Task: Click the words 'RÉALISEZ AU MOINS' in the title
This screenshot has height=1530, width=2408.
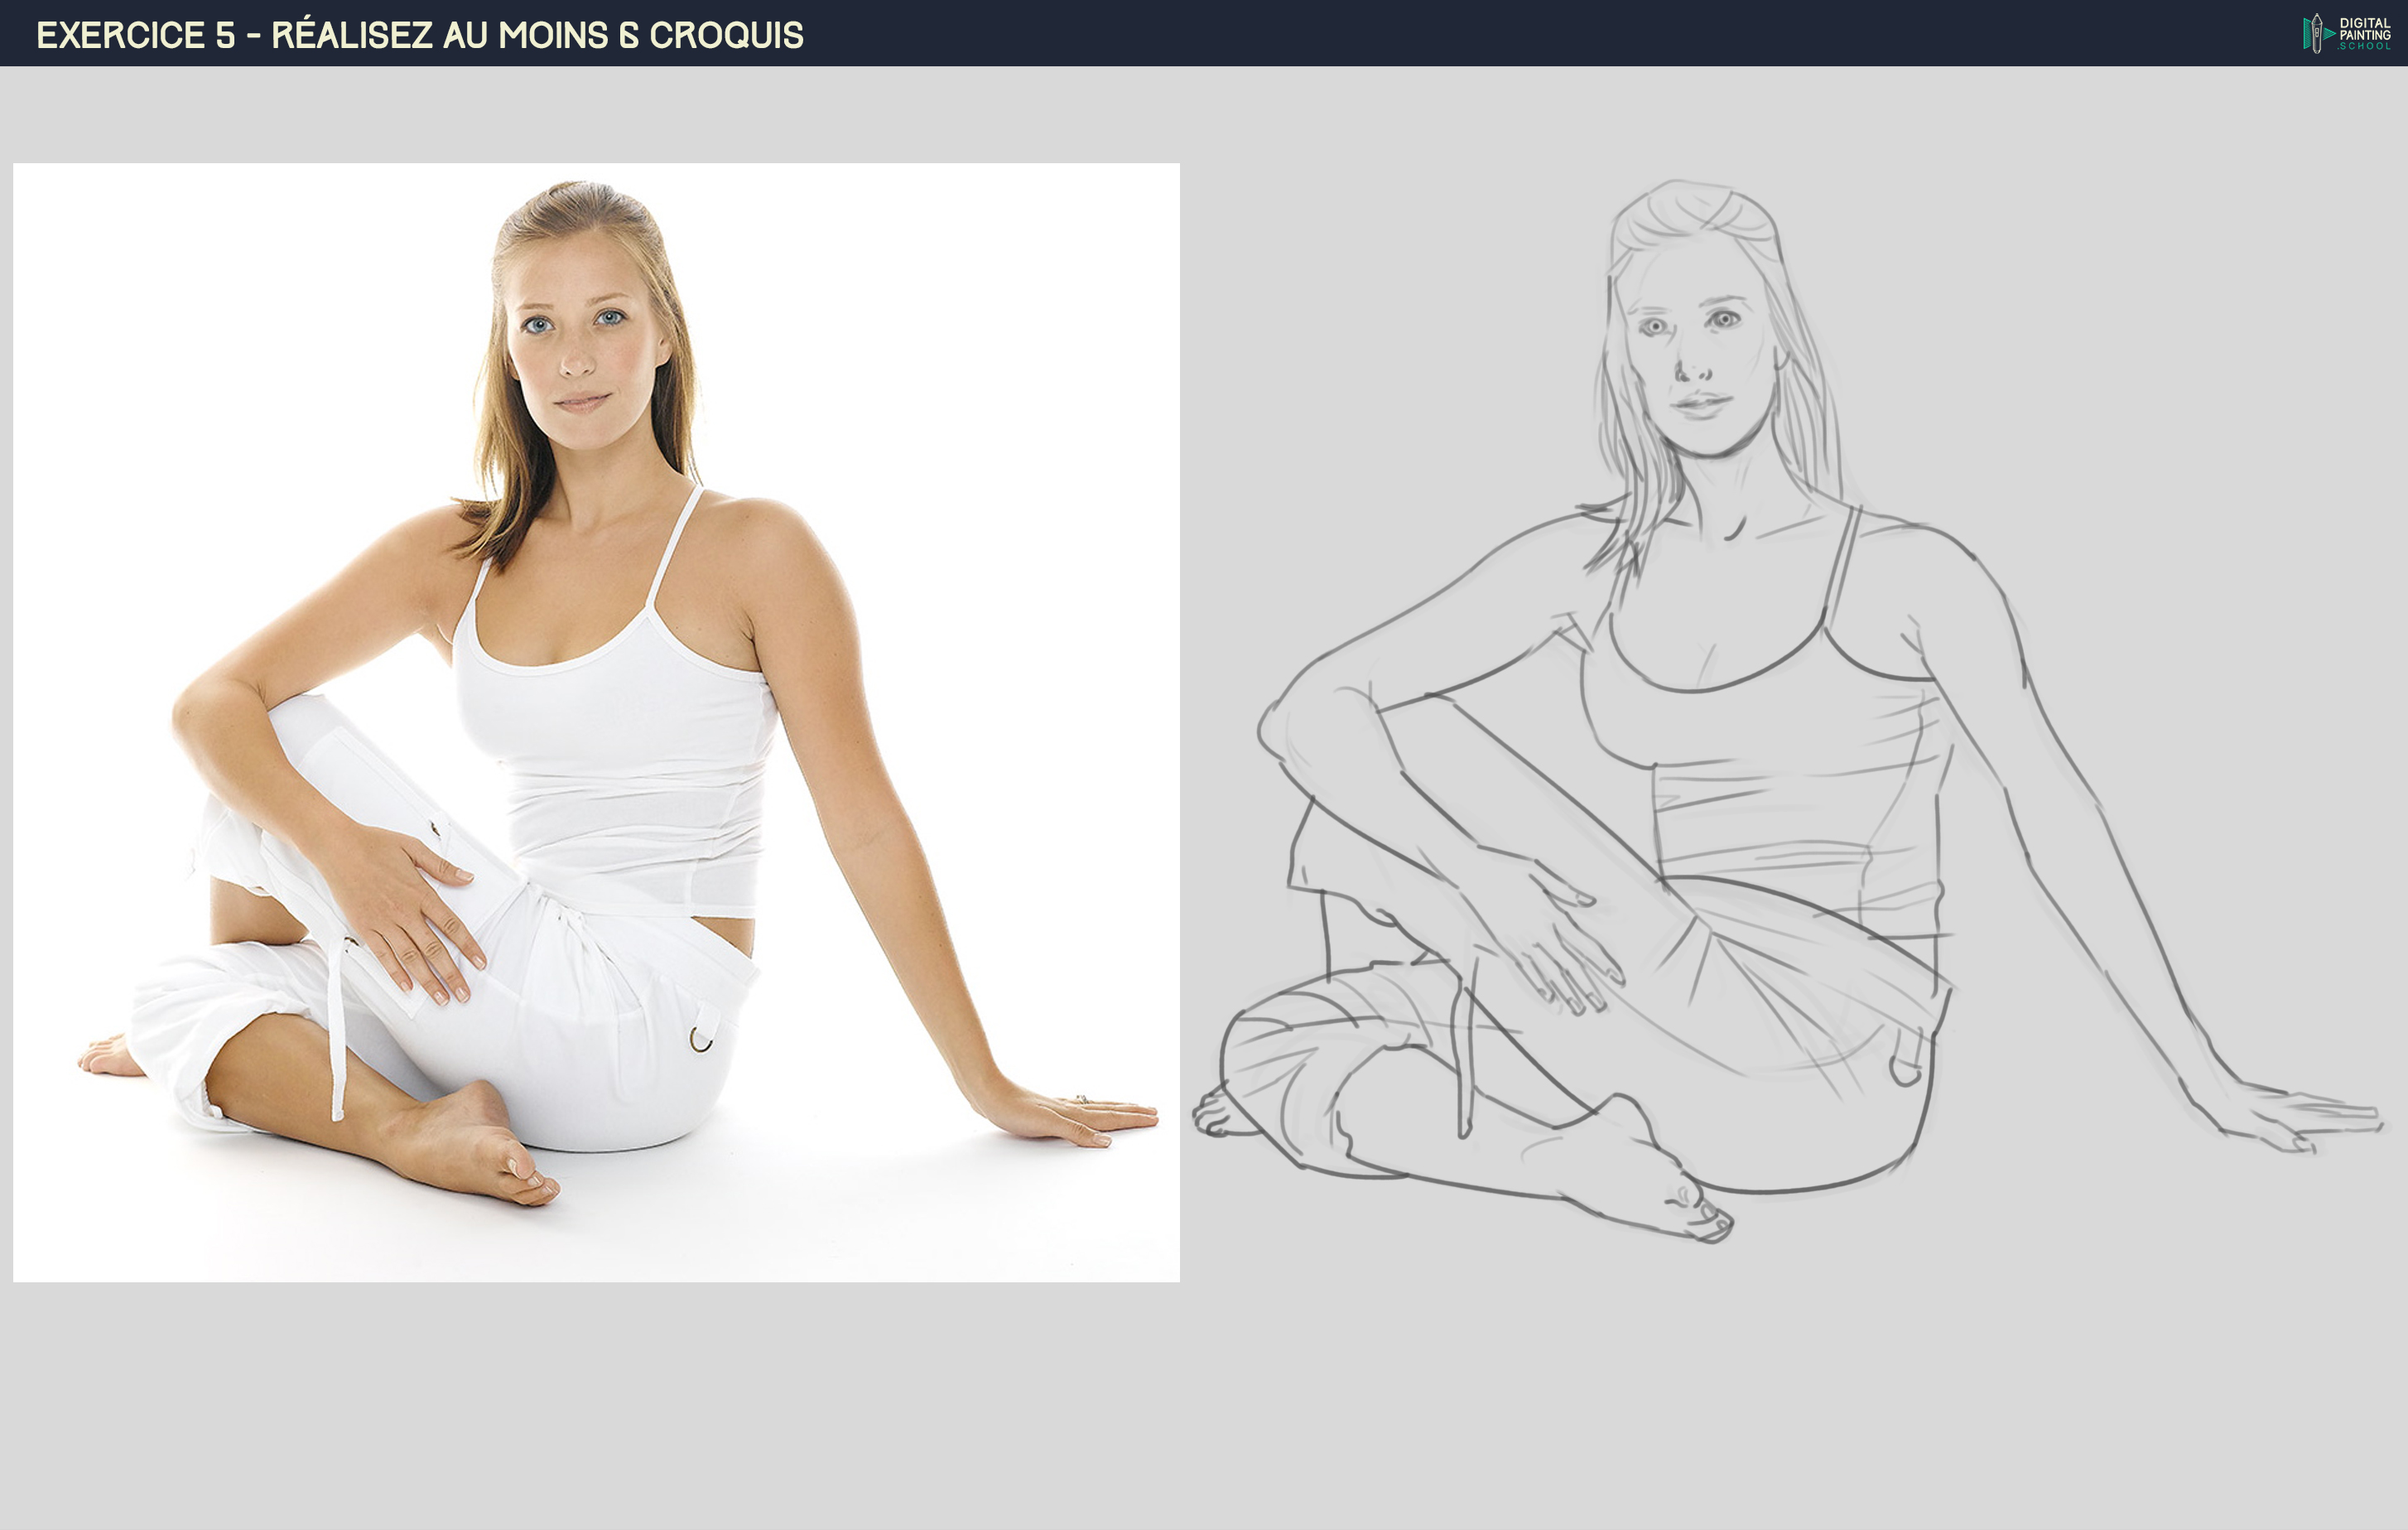Action: point(438,35)
